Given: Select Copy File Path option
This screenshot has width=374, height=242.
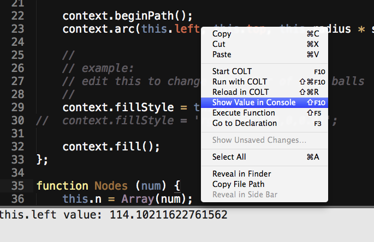Looking at the screenshot, I should 238,184.
